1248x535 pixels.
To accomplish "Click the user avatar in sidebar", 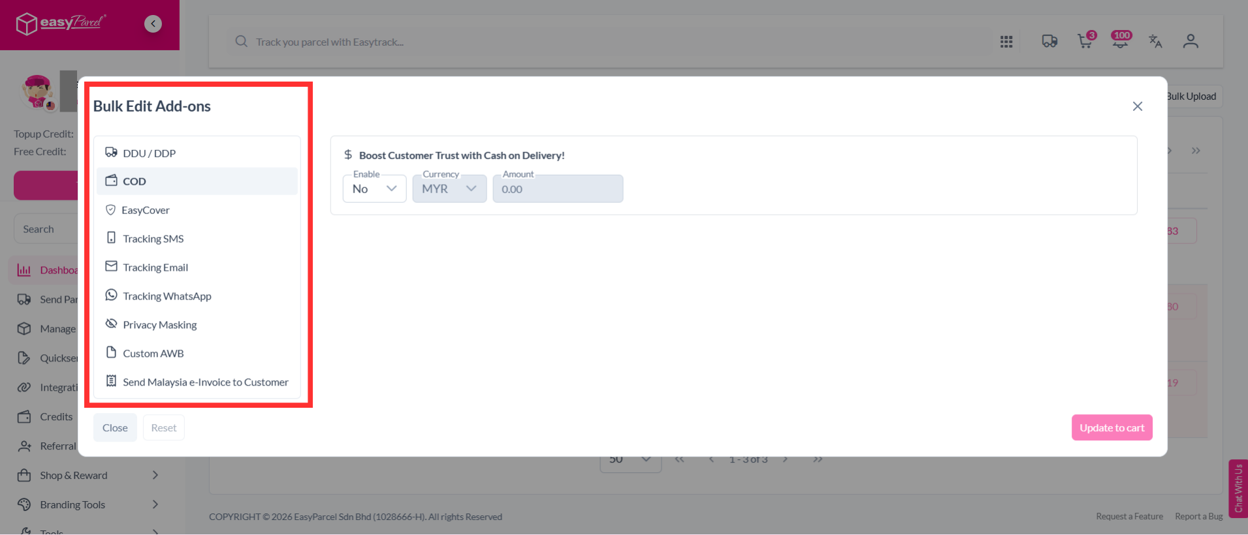I will [x=37, y=91].
